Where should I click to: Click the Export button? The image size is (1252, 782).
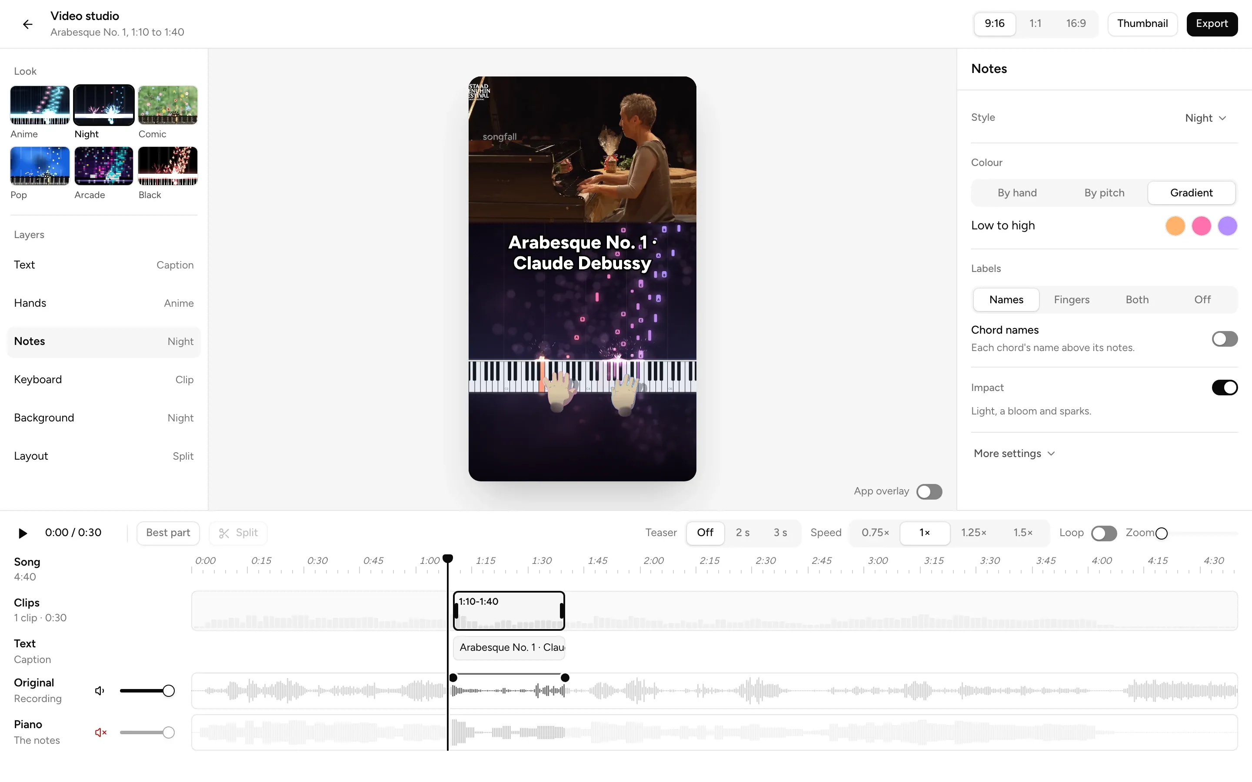[x=1211, y=24]
